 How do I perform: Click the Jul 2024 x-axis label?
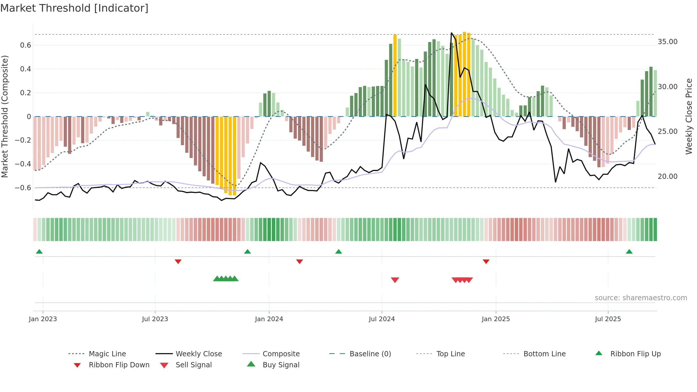[382, 319]
